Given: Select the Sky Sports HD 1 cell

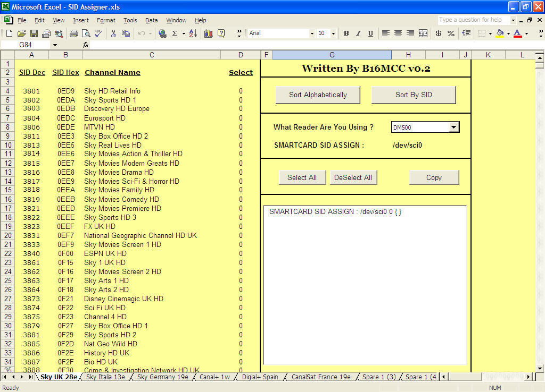Looking at the screenshot, I should 152,100.
